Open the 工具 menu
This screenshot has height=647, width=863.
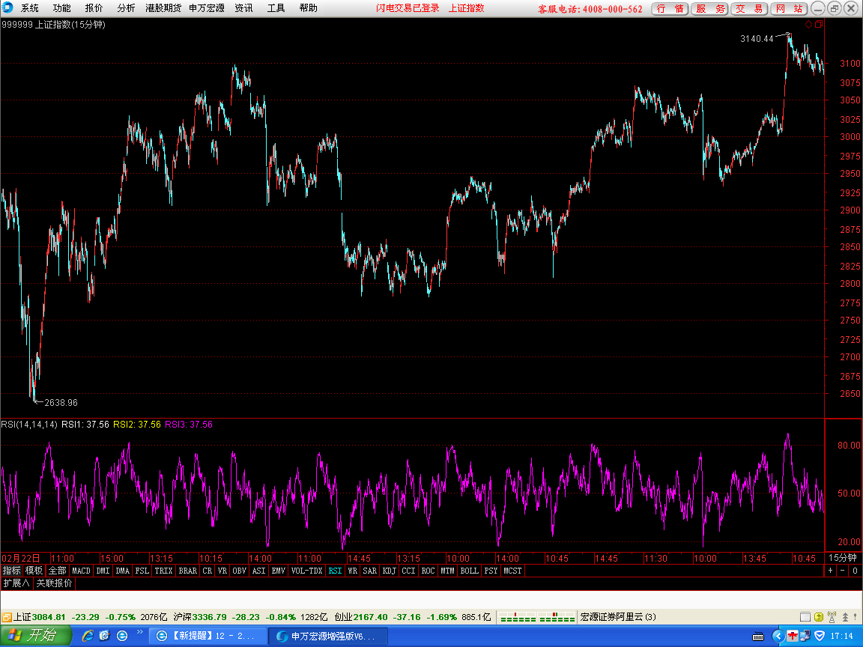click(276, 8)
